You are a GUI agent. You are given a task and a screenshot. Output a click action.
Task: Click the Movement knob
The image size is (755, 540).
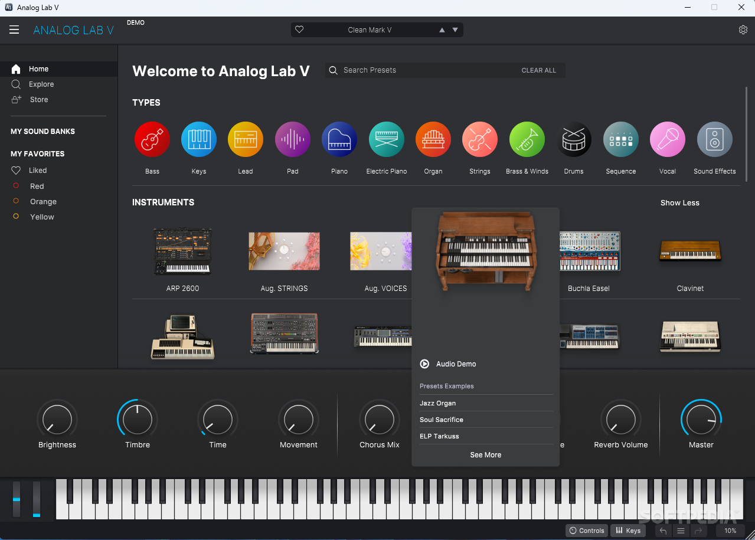coord(299,420)
